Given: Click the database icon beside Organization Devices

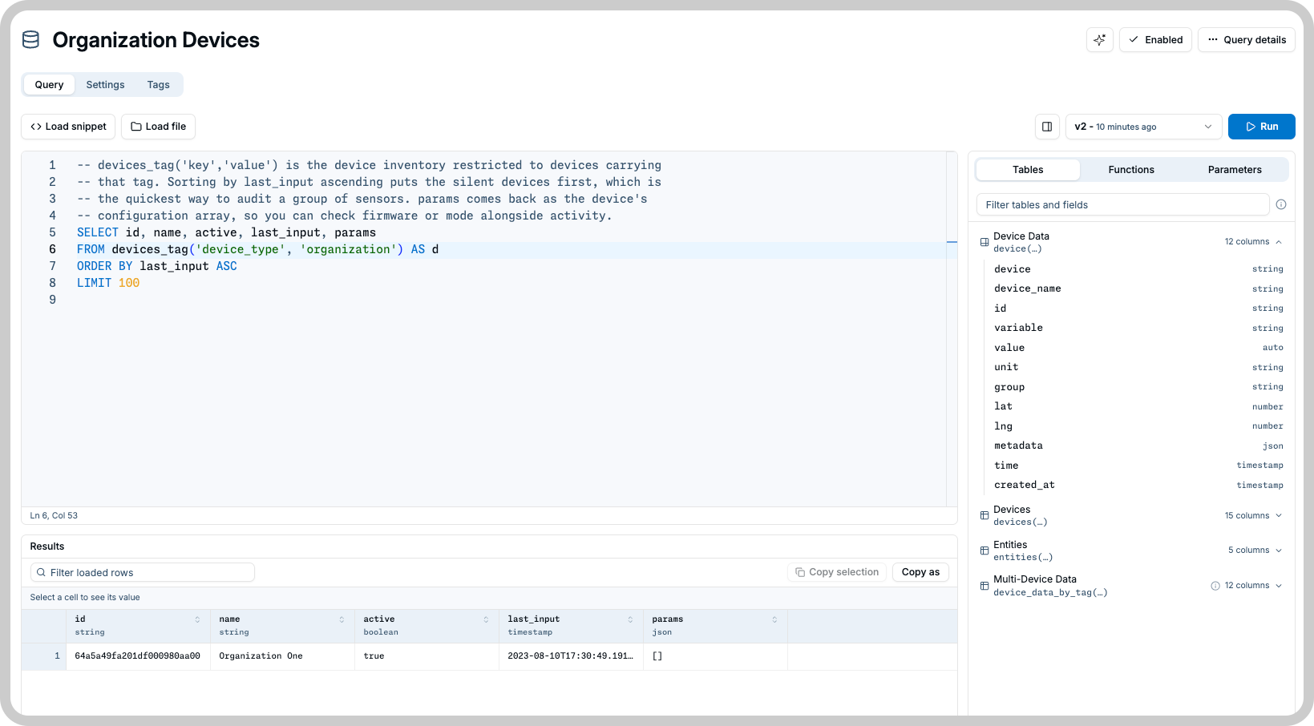Looking at the screenshot, I should tap(31, 40).
